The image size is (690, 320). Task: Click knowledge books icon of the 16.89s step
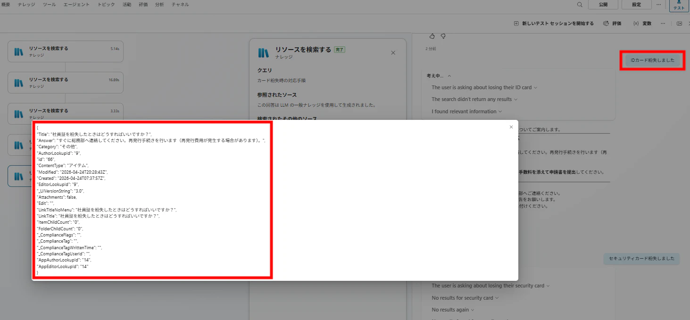19,83
